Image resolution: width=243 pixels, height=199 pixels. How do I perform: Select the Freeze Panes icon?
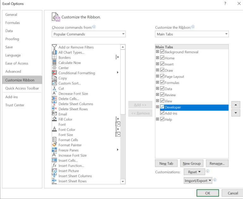pyautogui.click(x=54, y=150)
